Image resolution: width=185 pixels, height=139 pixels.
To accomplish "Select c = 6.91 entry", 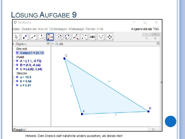I will [x=25, y=85].
